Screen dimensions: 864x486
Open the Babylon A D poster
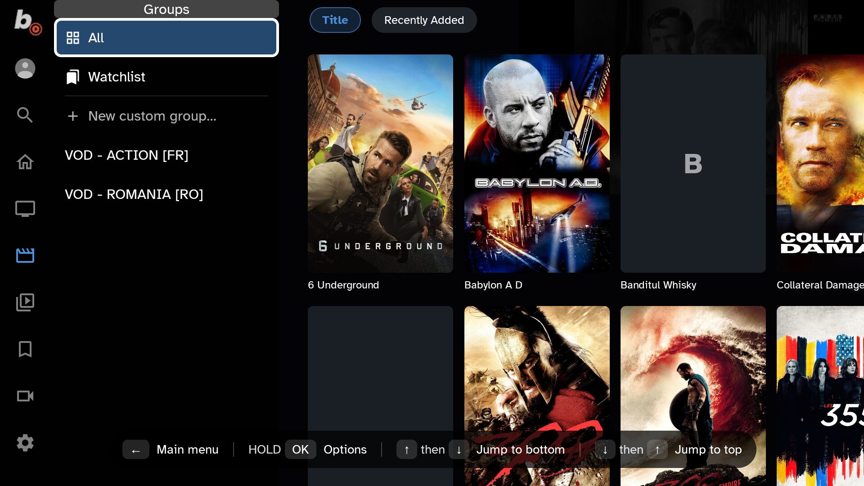pyautogui.click(x=537, y=163)
